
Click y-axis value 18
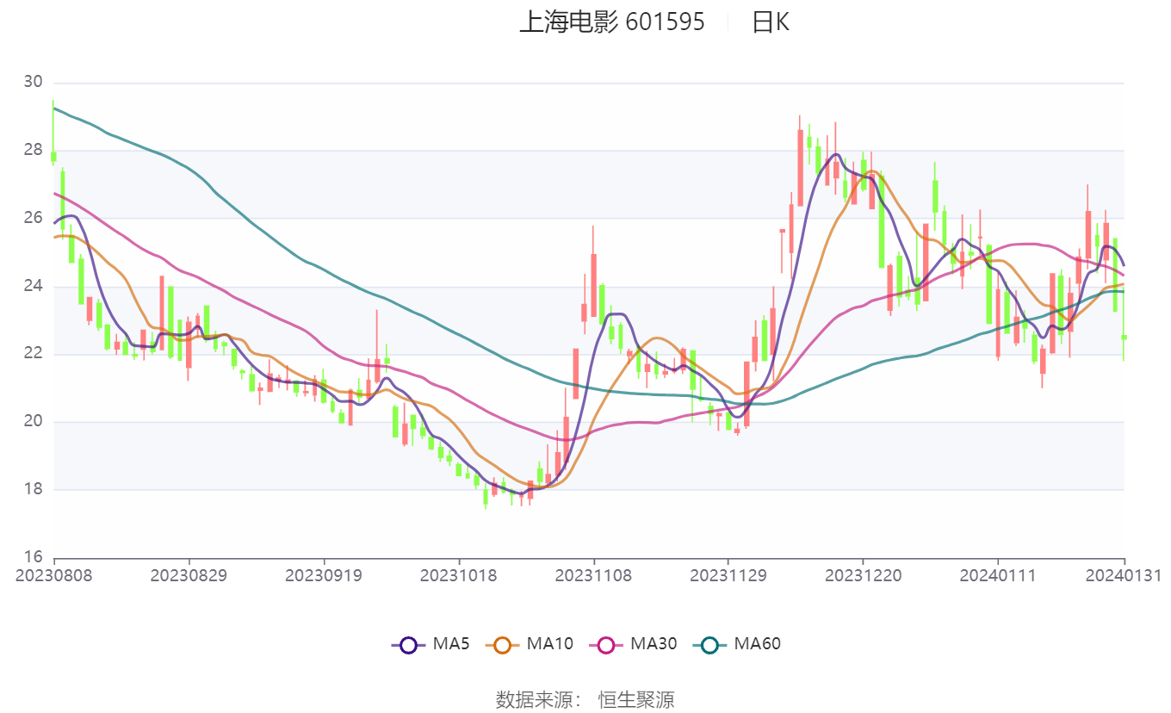pyautogui.click(x=33, y=490)
